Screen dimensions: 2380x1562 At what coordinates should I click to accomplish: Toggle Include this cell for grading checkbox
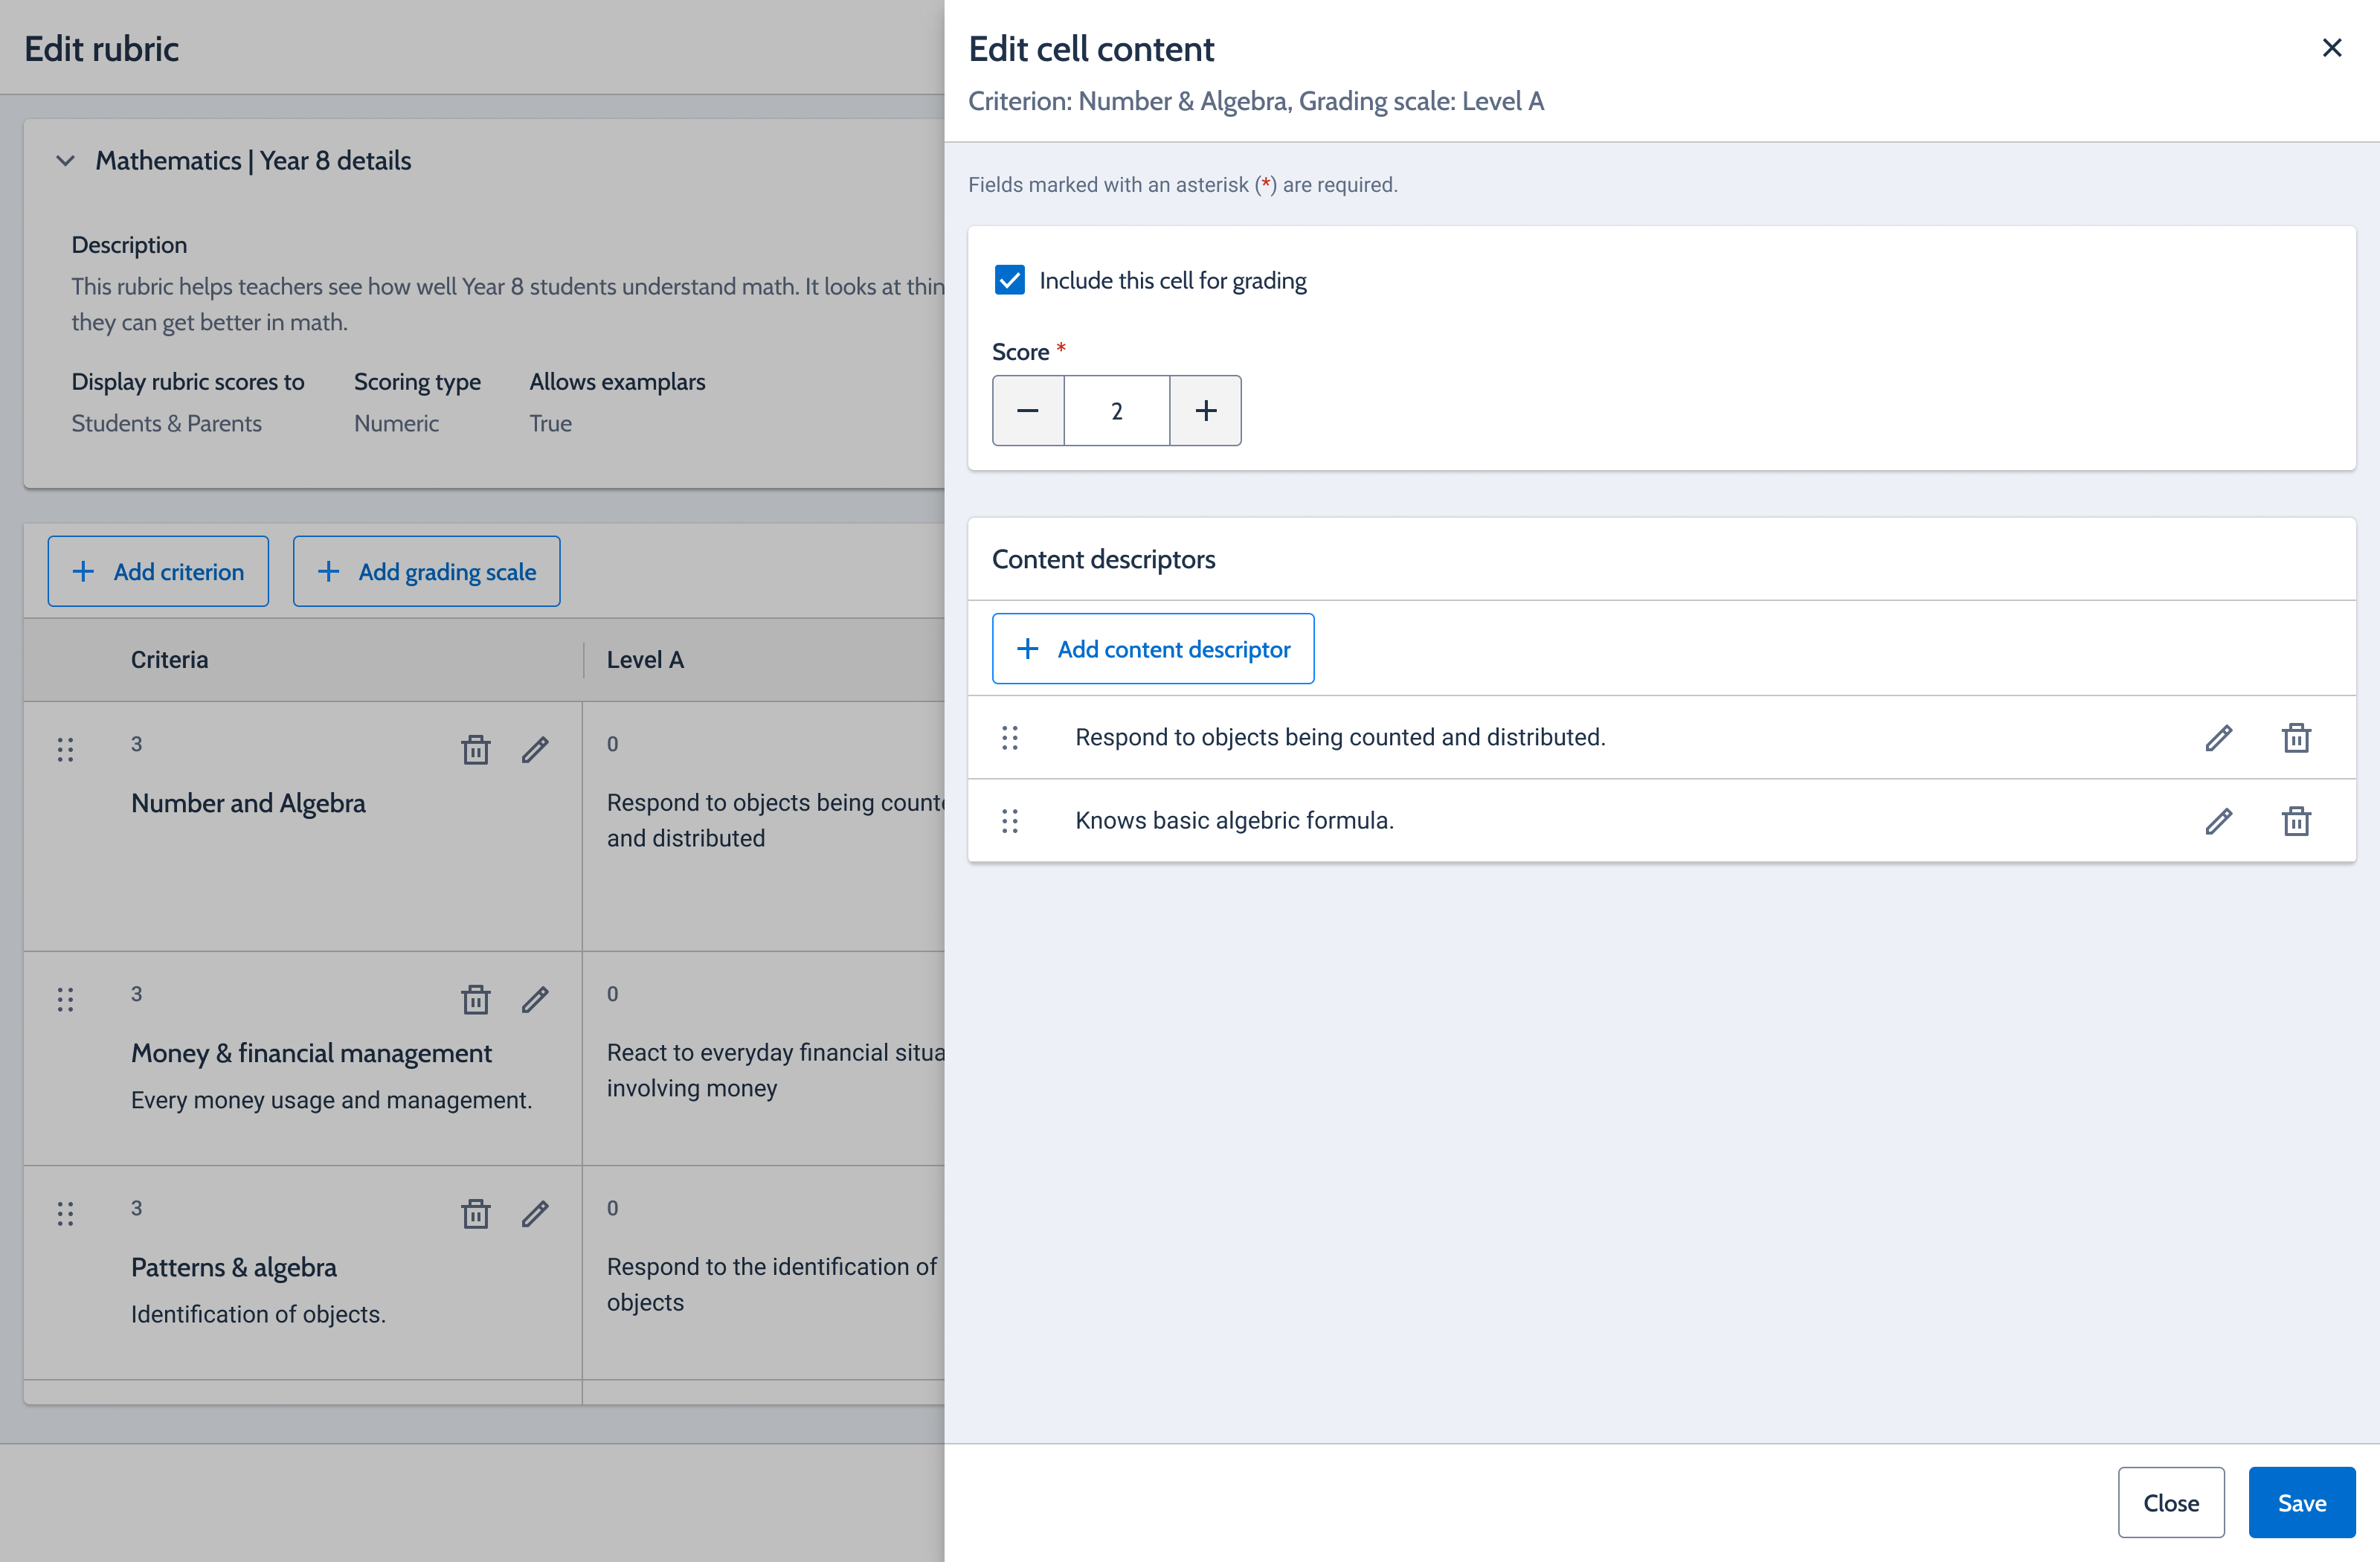point(1010,280)
